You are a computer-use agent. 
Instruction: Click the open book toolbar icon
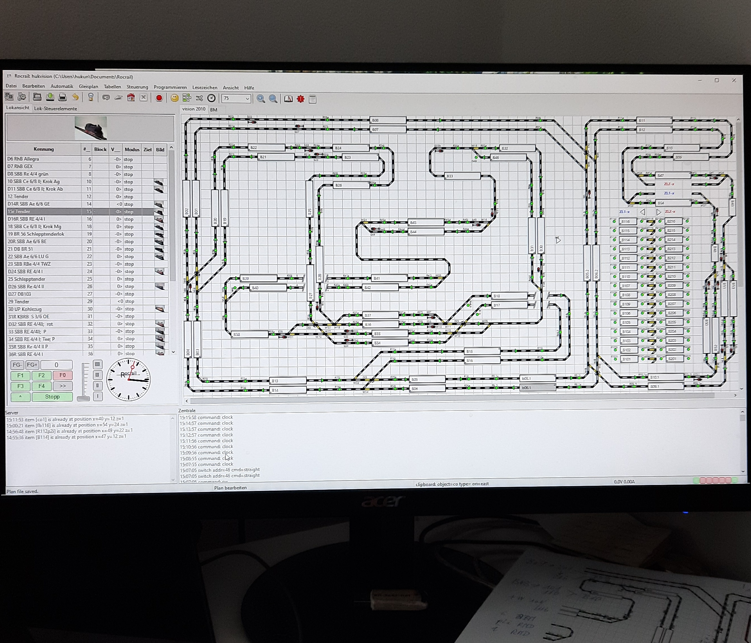click(288, 99)
